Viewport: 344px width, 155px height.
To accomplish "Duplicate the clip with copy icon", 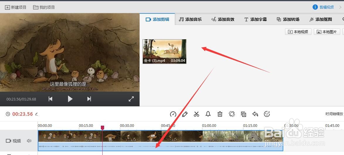I will pyautogui.click(x=243, y=114).
